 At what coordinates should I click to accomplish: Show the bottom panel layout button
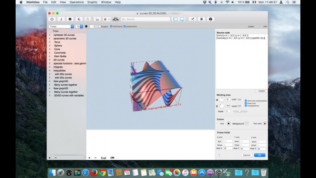[x=182, y=19]
